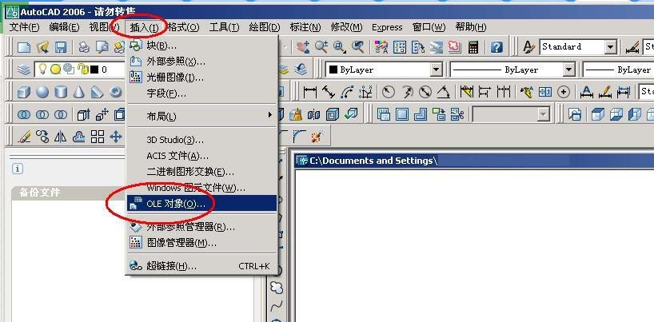The height and width of the screenshot is (322, 654).
Task: Expand the ByLayer color control dropdown
Action: click(x=437, y=70)
